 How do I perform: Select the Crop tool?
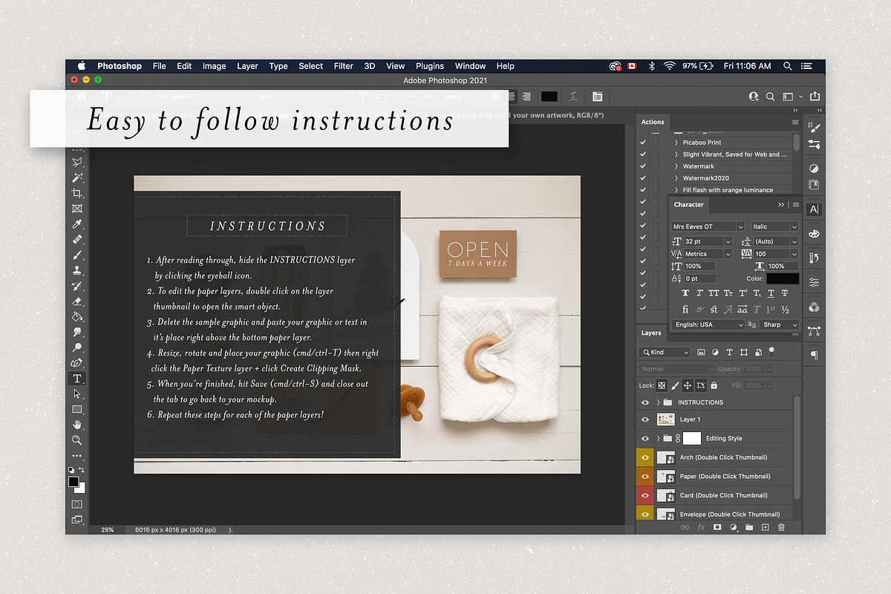pyautogui.click(x=77, y=194)
